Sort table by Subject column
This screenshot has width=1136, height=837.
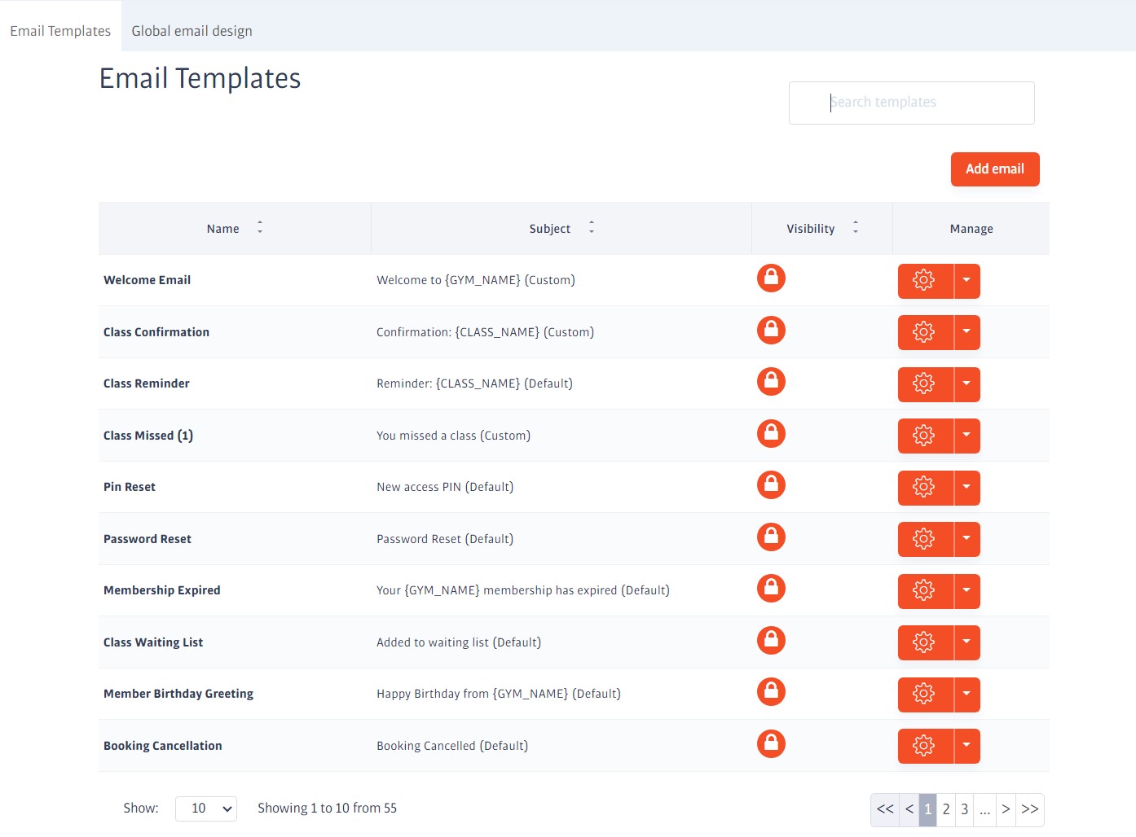point(561,228)
